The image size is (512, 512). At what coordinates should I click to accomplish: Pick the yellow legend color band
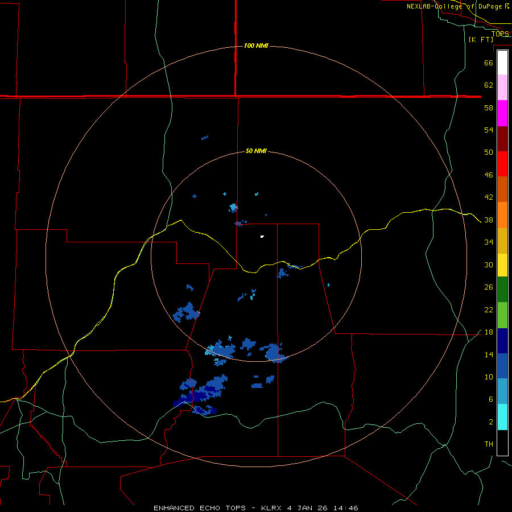click(x=502, y=265)
